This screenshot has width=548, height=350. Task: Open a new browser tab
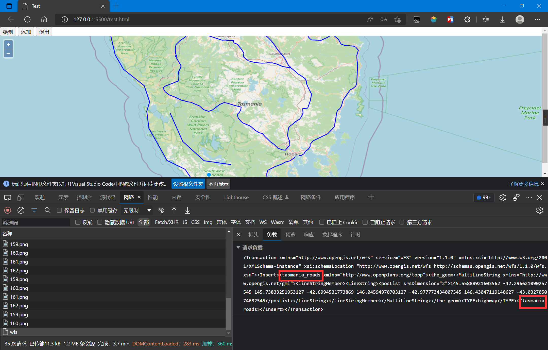click(x=116, y=6)
